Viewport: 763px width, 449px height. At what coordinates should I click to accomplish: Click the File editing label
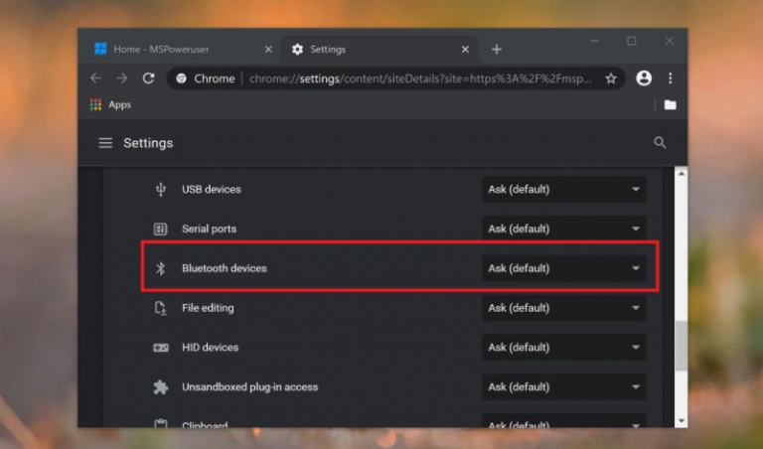pyautogui.click(x=208, y=308)
